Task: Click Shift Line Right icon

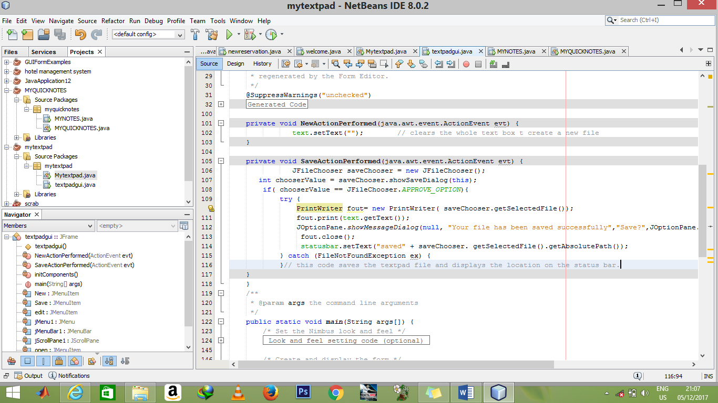Action: 451,64
